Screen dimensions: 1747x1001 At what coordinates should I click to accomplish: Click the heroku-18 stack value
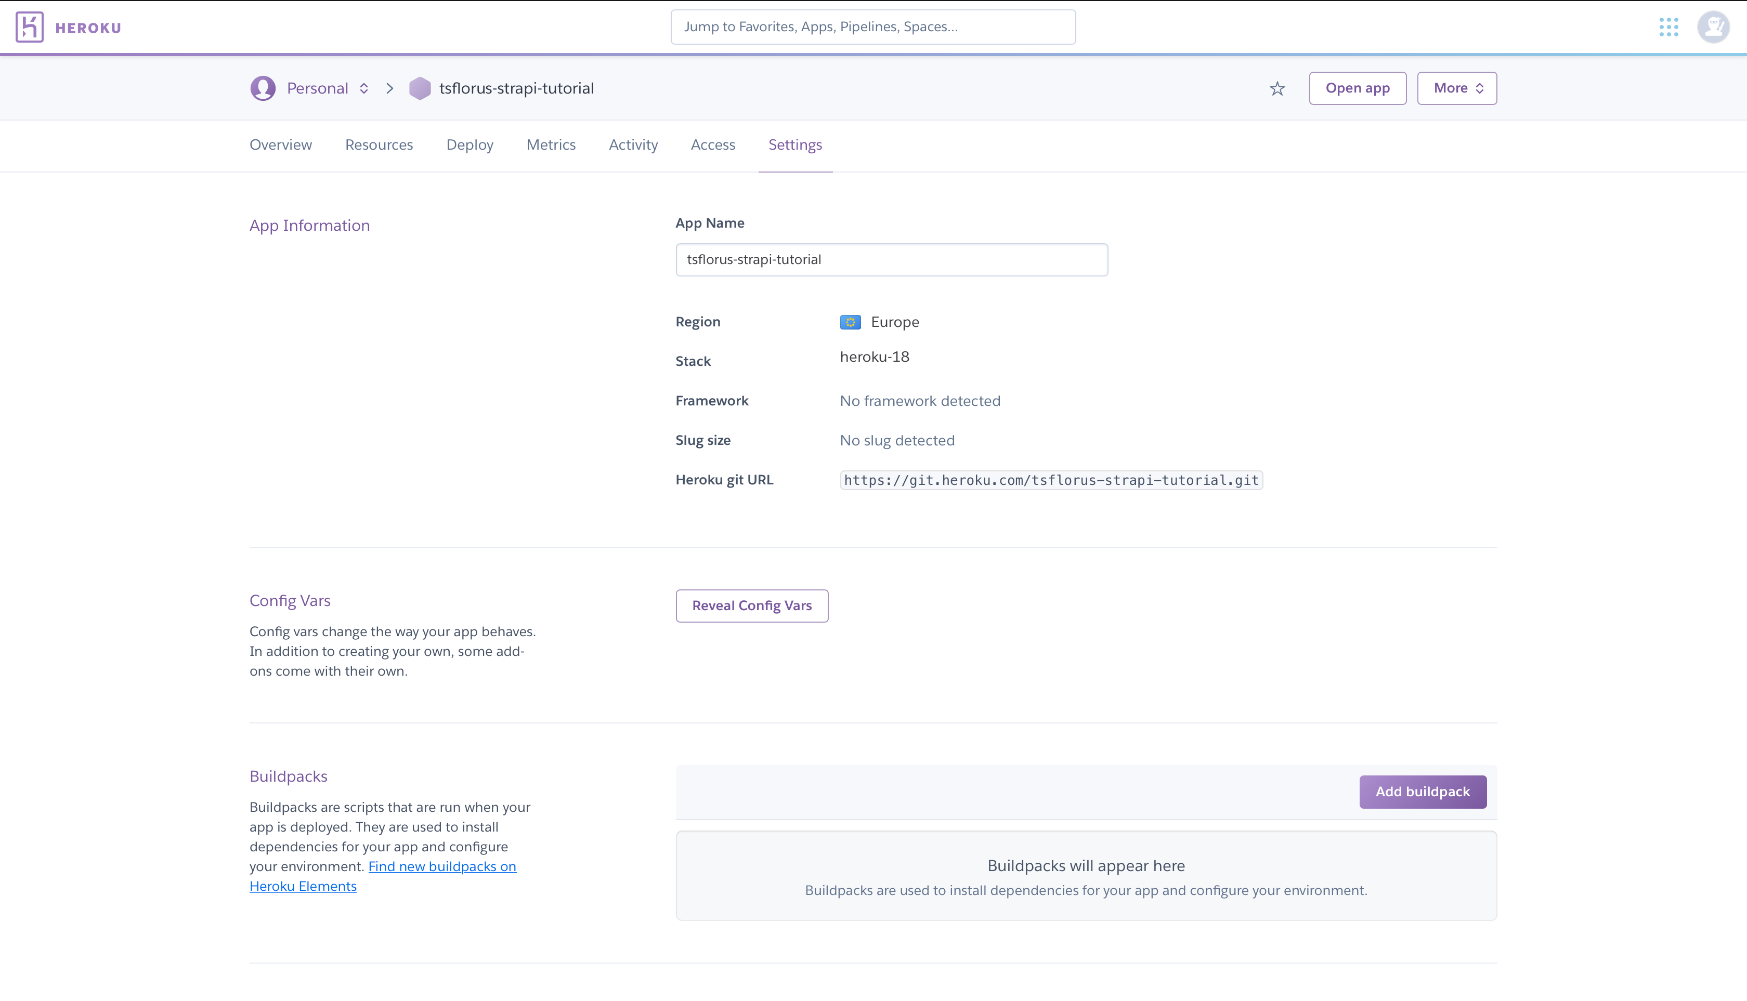click(874, 357)
